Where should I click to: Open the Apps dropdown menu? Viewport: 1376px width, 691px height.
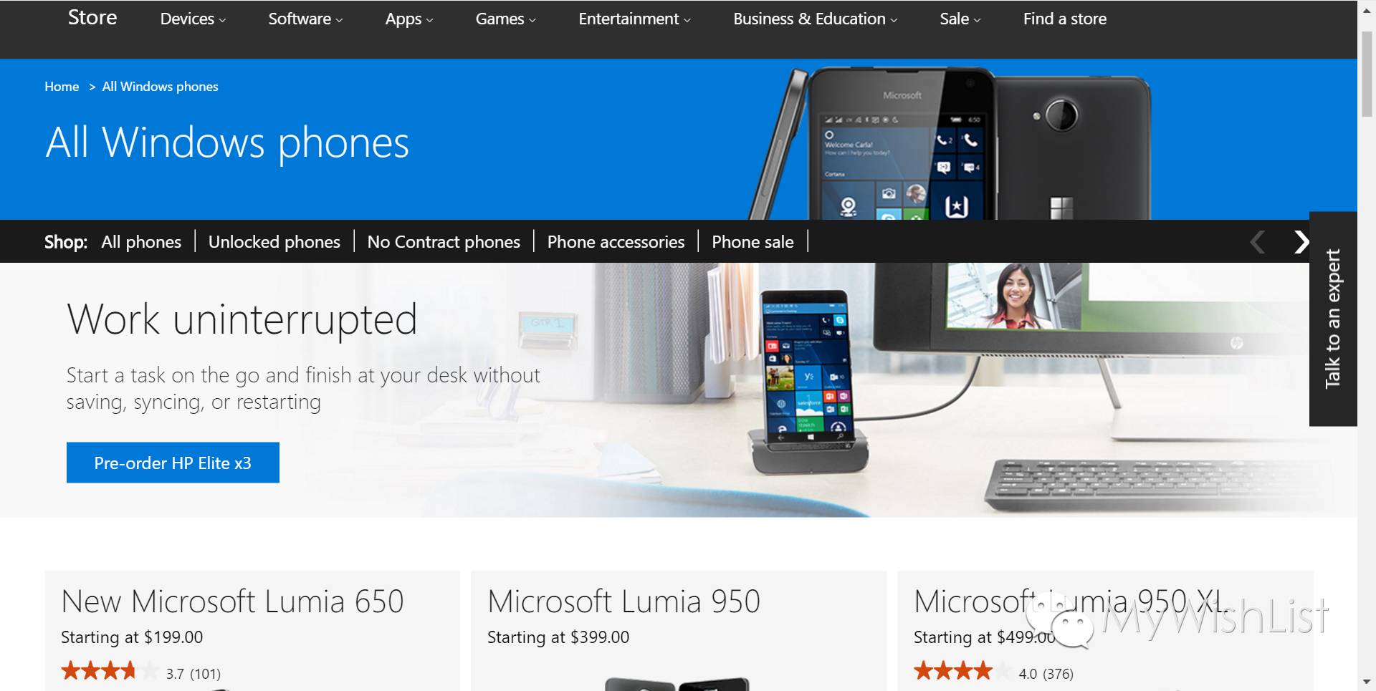(409, 19)
